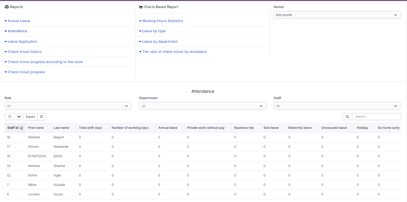Image resolution: width=407 pixels, height=202 pixels.
Task: Open the Role filter dropdown
Action: point(68,106)
